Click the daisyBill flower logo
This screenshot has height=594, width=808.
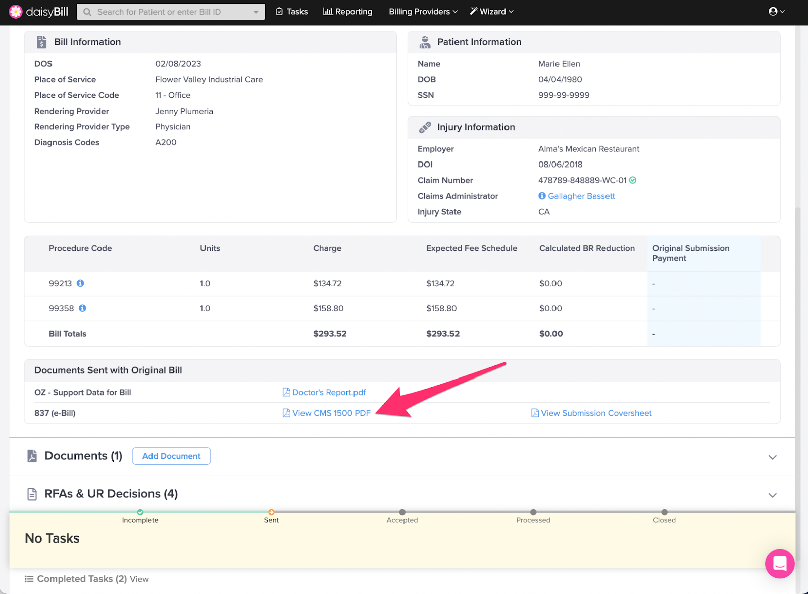[16, 12]
